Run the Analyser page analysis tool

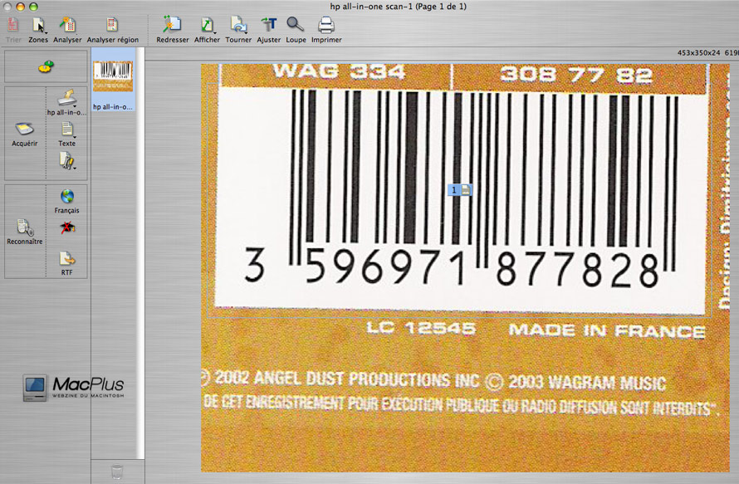pyautogui.click(x=67, y=25)
